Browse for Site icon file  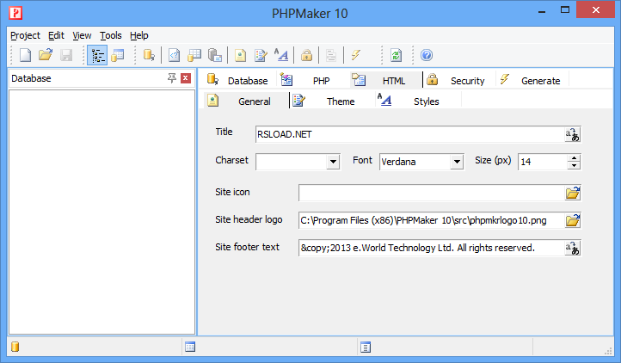point(573,193)
